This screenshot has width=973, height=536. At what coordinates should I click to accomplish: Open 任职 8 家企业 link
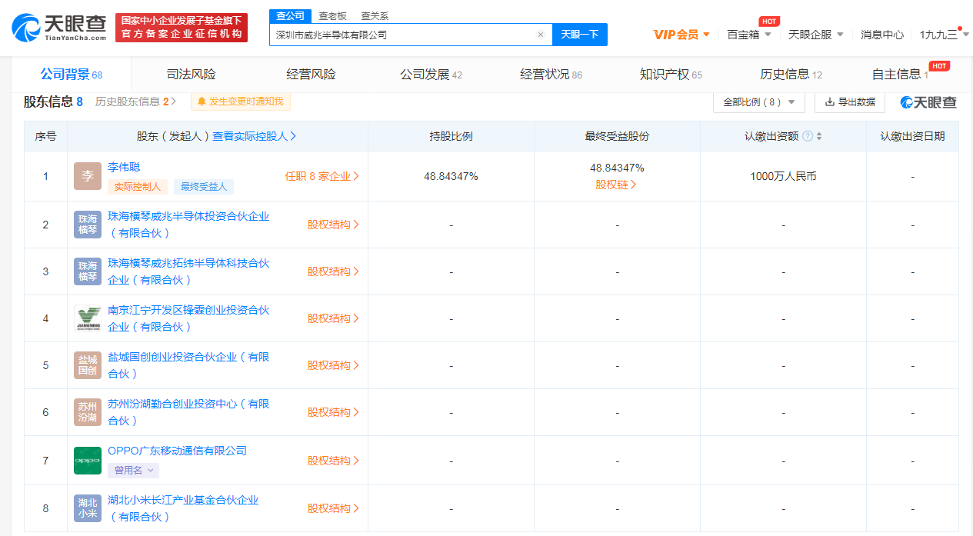pos(322,176)
